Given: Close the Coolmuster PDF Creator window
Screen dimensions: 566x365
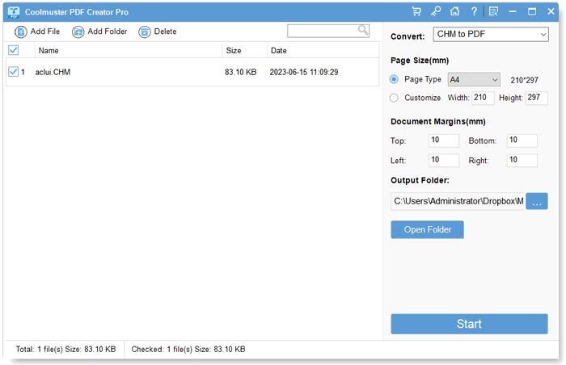Looking at the screenshot, I should coord(551,11).
